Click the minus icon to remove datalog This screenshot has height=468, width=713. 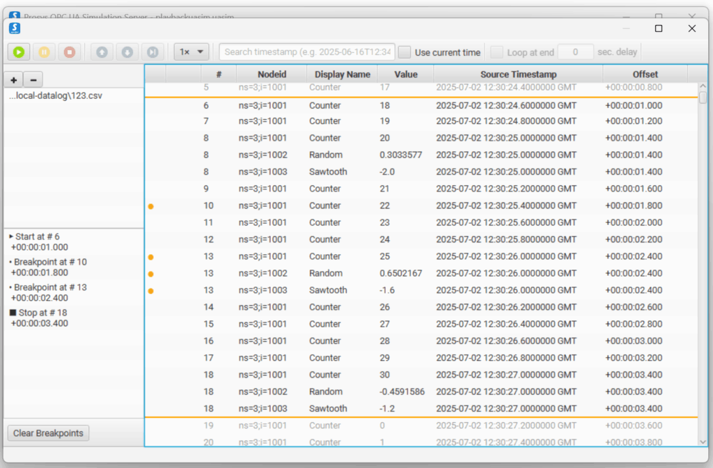tap(33, 79)
